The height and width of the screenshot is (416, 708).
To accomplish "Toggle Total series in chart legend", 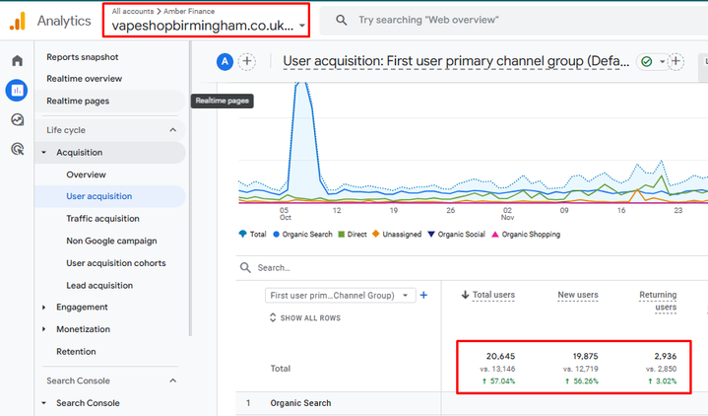I will [x=252, y=235].
